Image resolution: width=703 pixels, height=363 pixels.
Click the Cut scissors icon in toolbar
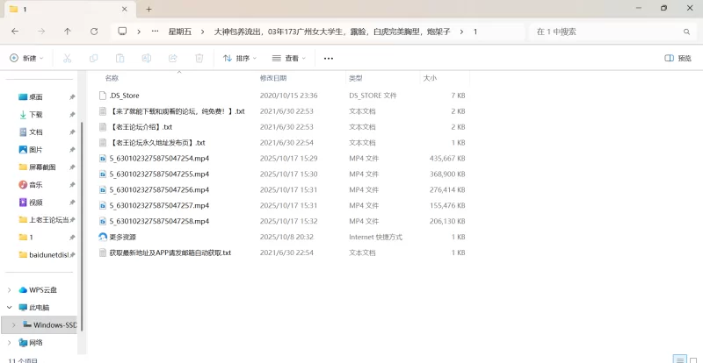67,58
